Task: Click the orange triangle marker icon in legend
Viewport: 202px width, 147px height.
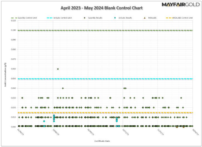Action: [x=145, y=18]
